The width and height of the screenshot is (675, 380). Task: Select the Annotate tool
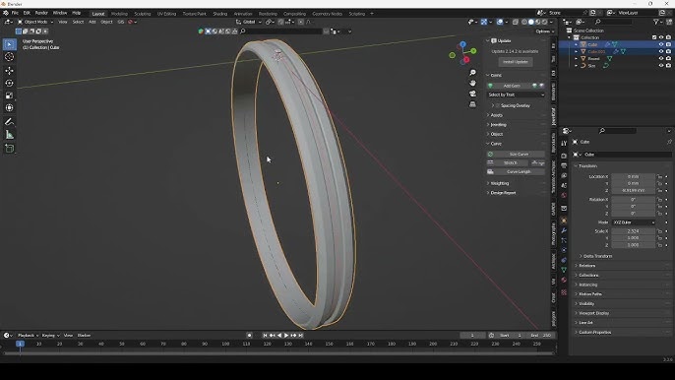[x=10, y=122]
